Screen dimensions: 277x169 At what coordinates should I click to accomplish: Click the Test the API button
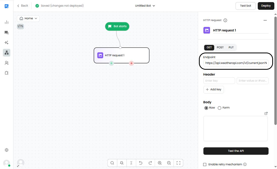236,151
